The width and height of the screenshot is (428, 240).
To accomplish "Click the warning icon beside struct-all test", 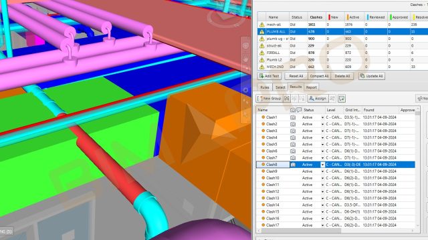I will tap(261, 46).
